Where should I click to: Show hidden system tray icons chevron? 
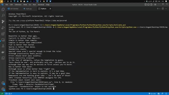[x=144, y=1]
